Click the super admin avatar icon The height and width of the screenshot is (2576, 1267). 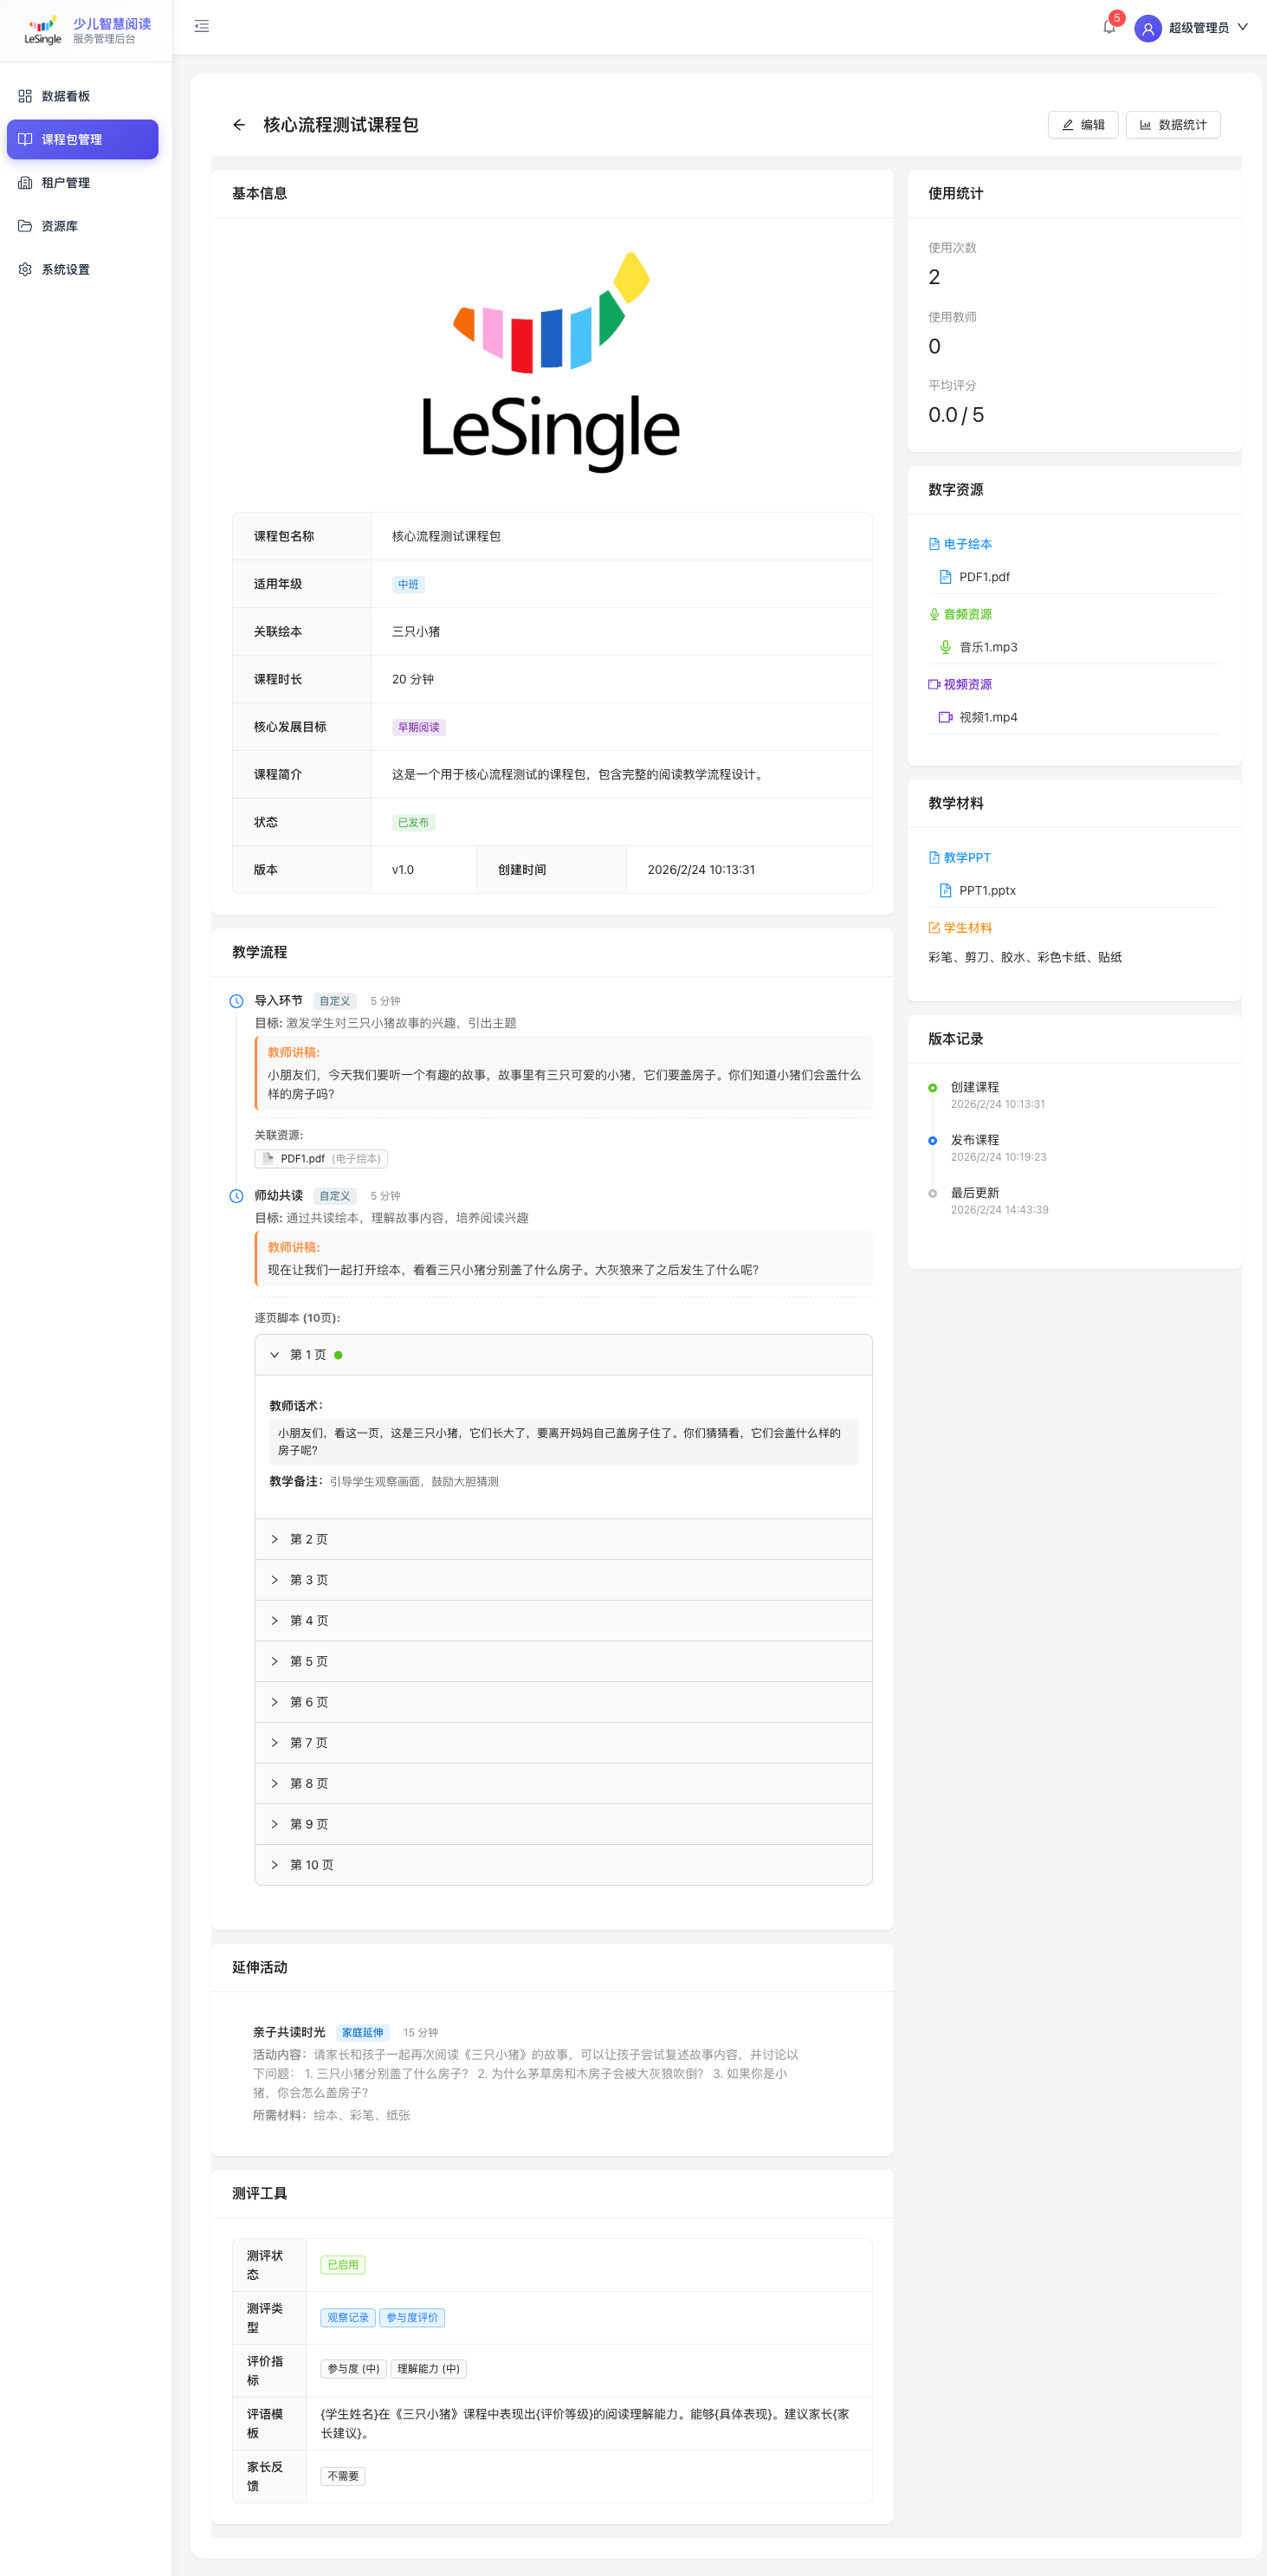(1147, 28)
